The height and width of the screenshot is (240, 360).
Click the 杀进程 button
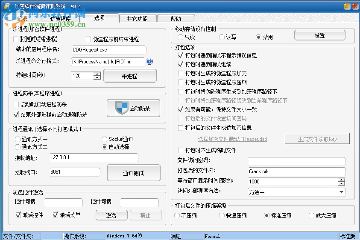pos(130,76)
